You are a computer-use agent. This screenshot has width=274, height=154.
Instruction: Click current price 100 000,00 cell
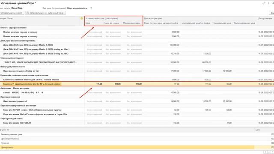coord(174,45)
